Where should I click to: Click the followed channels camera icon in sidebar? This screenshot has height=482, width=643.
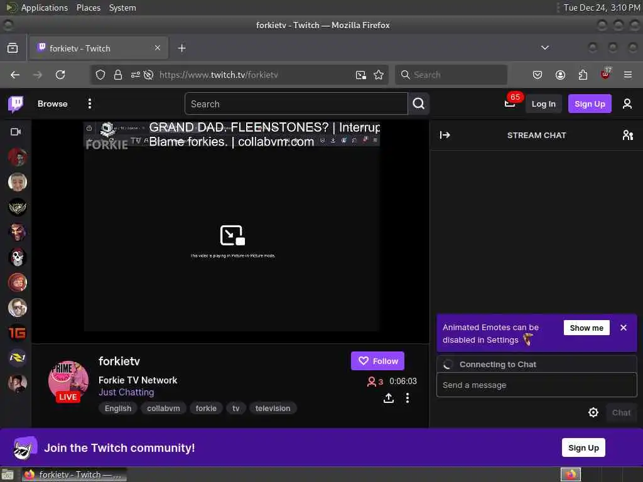tap(16, 132)
